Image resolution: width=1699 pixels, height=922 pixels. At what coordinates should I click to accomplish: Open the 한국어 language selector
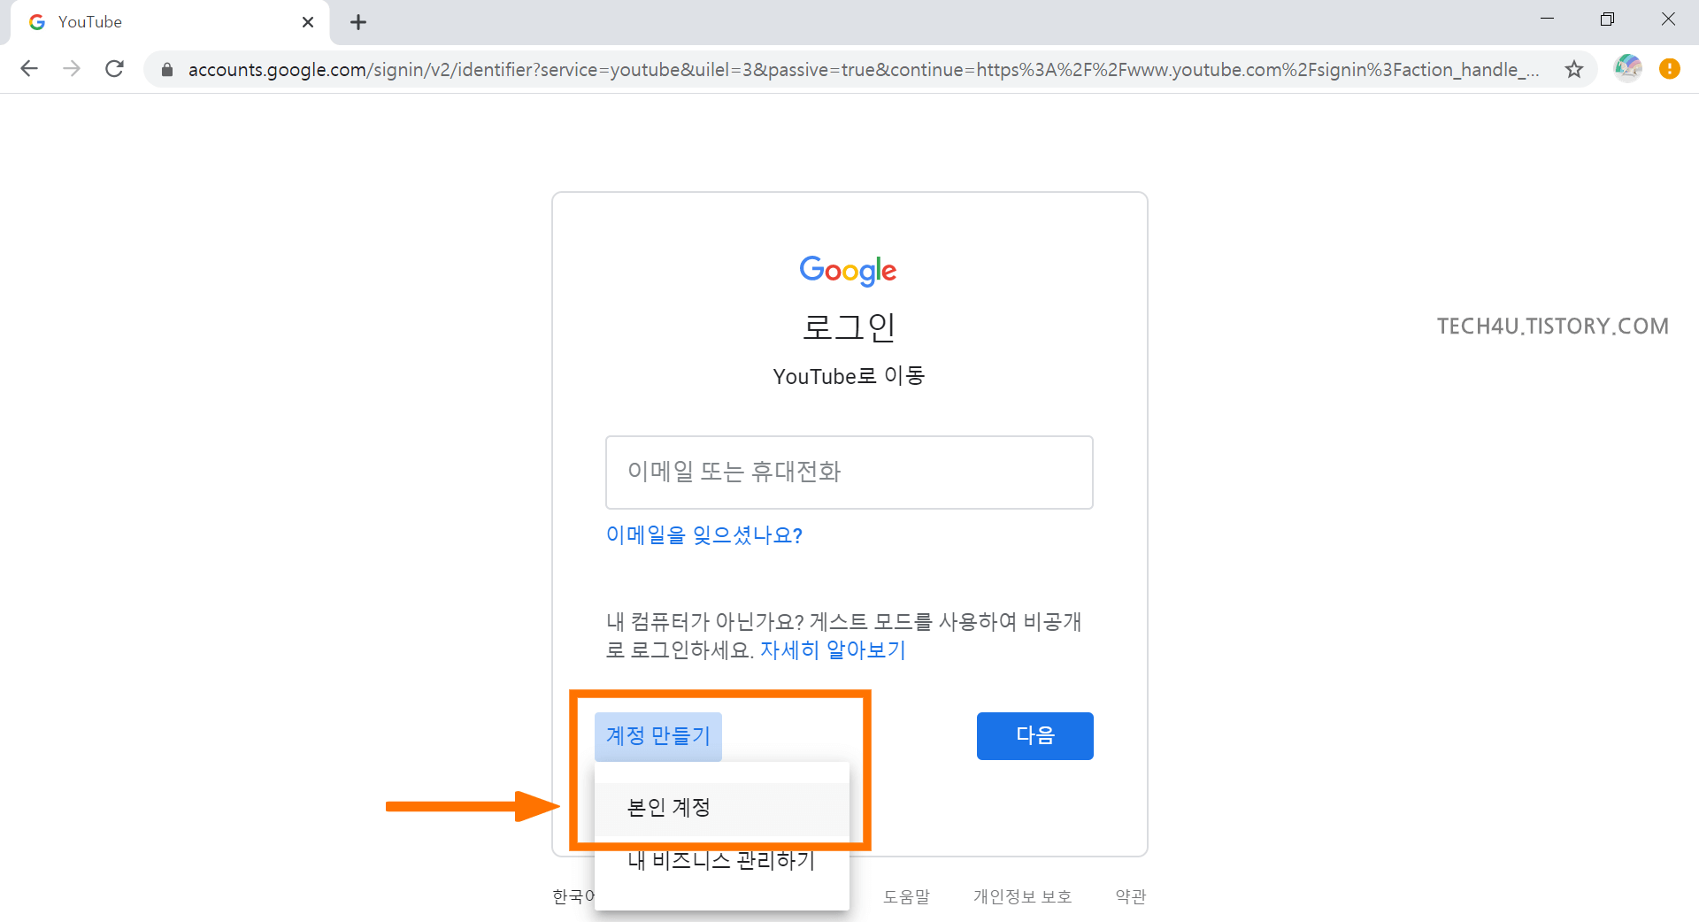click(x=573, y=896)
